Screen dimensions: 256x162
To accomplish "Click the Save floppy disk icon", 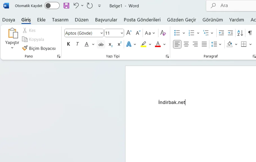I will pos(66,6).
